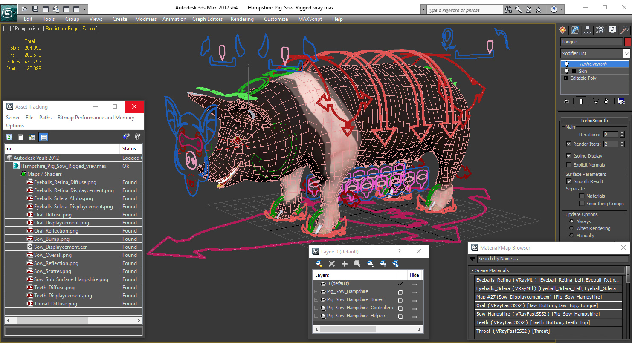The height and width of the screenshot is (345, 632).
Task: Open the Create command panel tab
Action: tap(562, 30)
